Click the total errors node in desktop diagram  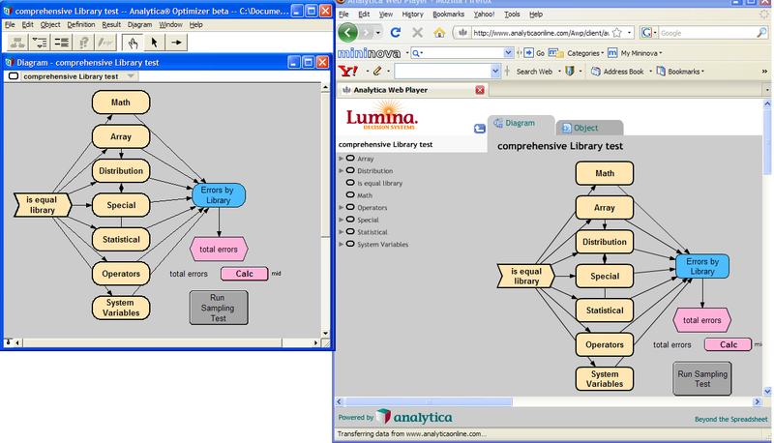219,250
